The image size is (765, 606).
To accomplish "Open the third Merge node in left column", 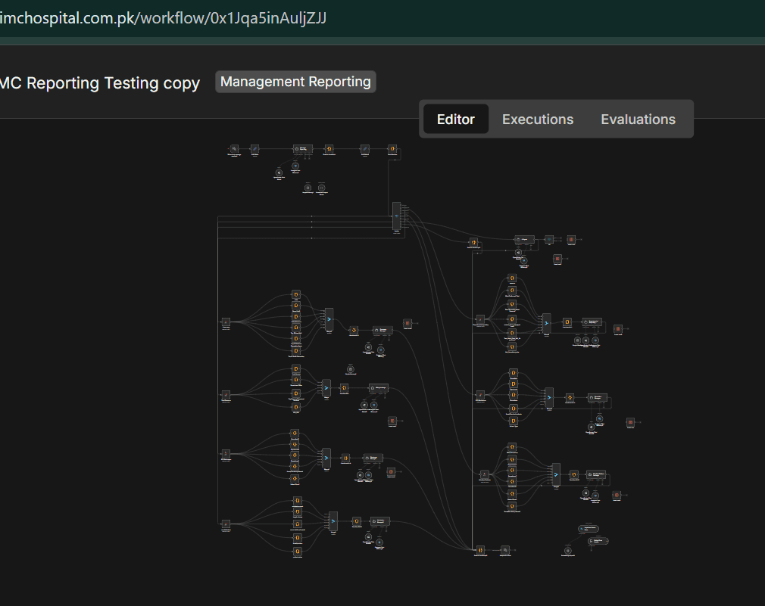I will tap(326, 458).
